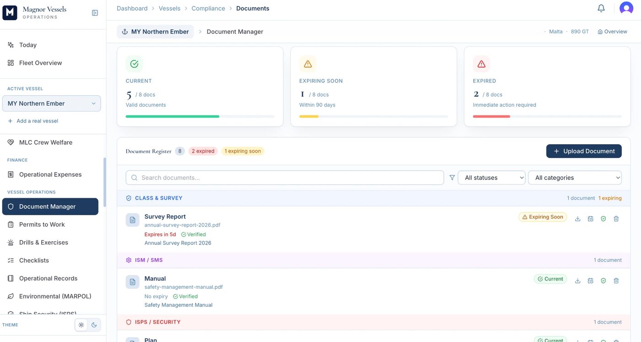
Task: Click safety-management-manual.pdf filename
Action: point(184,287)
